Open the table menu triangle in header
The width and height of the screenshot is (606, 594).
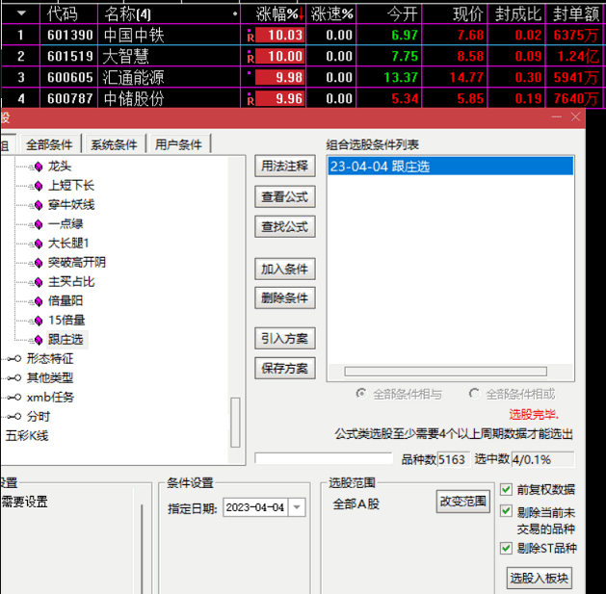[x=21, y=13]
